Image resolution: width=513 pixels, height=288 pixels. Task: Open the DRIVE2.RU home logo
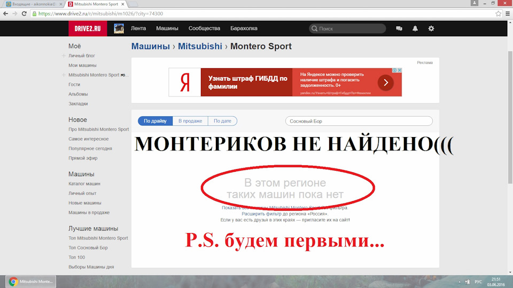point(88,28)
